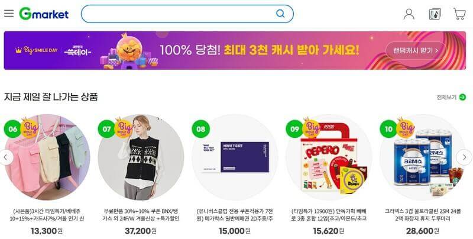473x239 pixels.
Task: Open rank 07 knit vest thumbnail
Action: pyautogui.click(x=141, y=157)
